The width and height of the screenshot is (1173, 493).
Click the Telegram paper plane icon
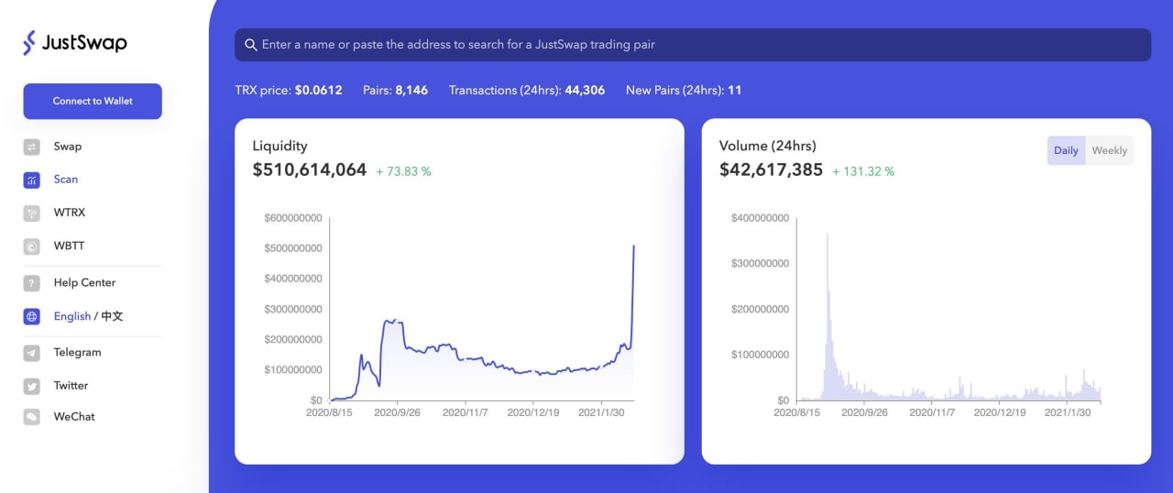(32, 353)
